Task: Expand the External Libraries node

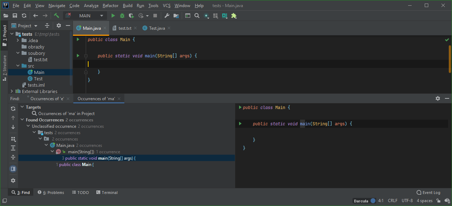Action: pos(11,91)
